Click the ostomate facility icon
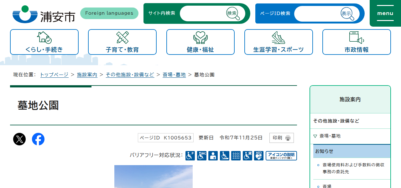The image size is (401, 188). pos(213,156)
